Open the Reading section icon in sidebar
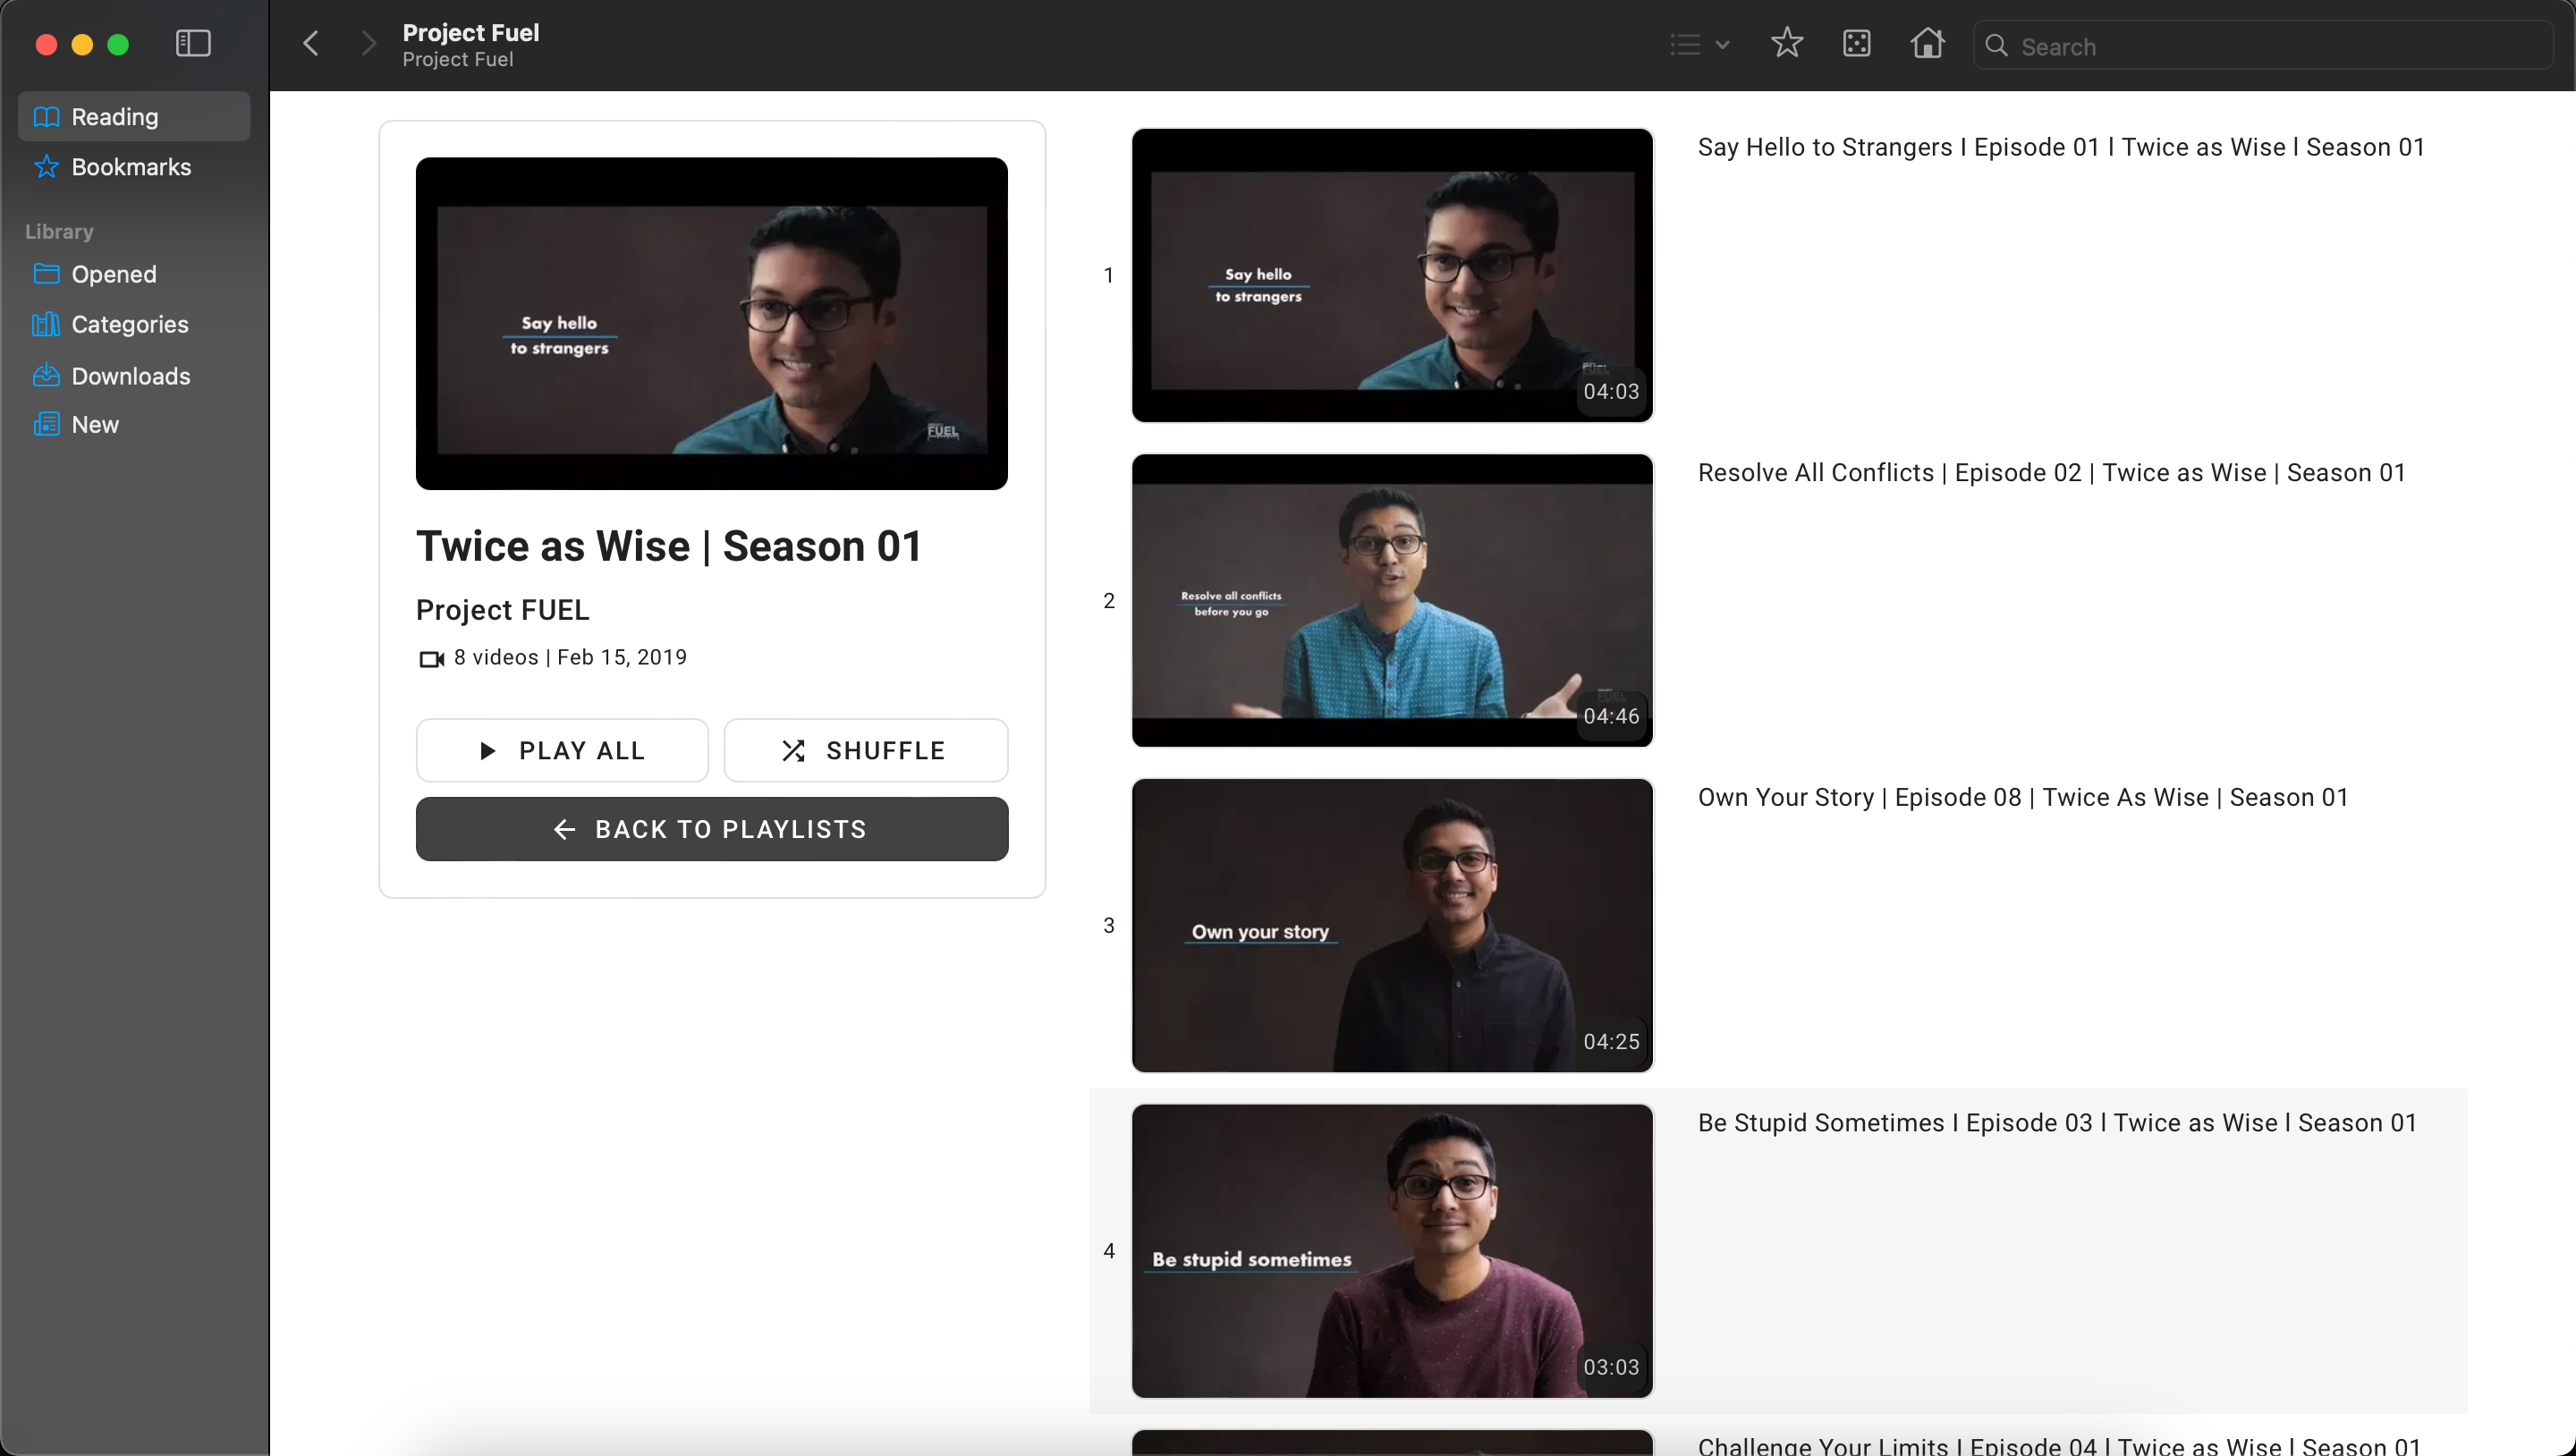The height and width of the screenshot is (1456, 2576). 46,116
